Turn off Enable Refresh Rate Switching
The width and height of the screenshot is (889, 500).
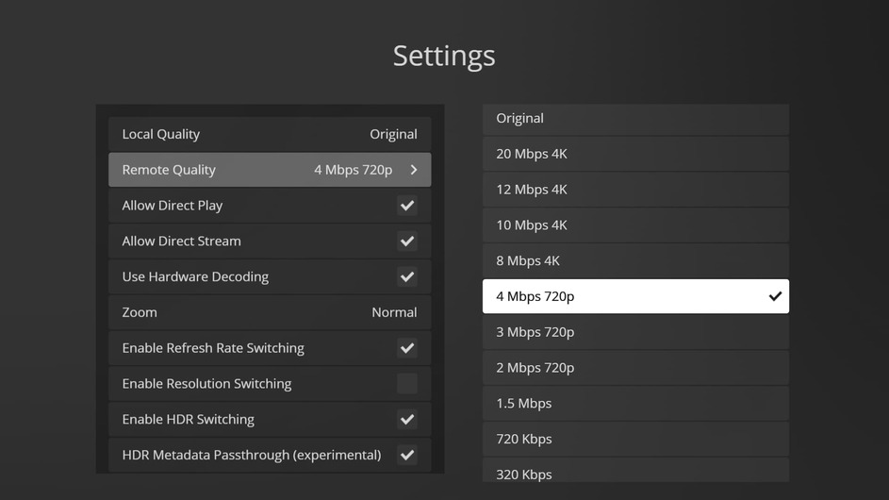tap(406, 348)
